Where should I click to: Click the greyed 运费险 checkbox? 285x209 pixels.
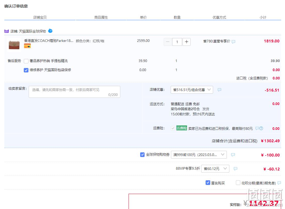(173, 128)
